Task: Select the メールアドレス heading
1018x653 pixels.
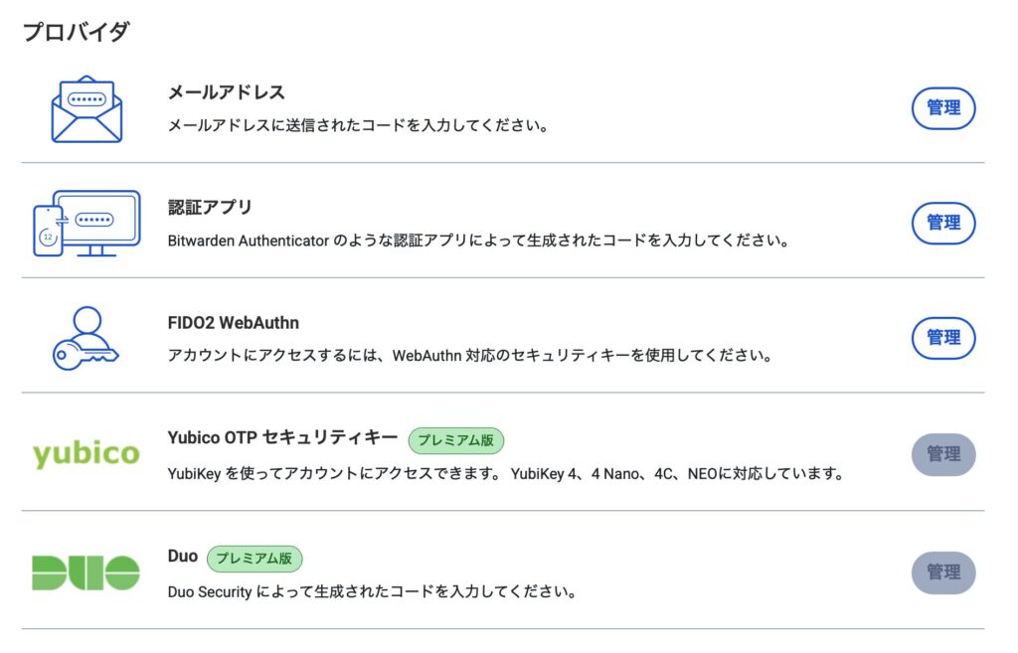Action: 227,92
